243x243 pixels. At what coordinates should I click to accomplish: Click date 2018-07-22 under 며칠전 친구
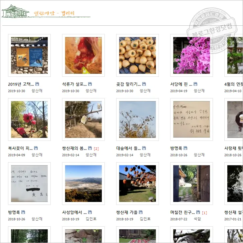(179, 219)
